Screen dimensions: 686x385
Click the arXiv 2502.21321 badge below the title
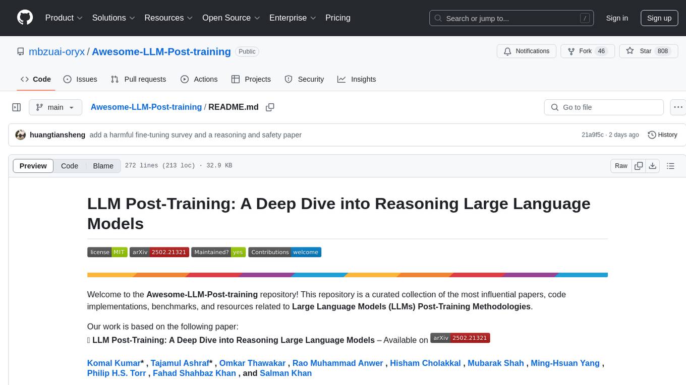159,252
